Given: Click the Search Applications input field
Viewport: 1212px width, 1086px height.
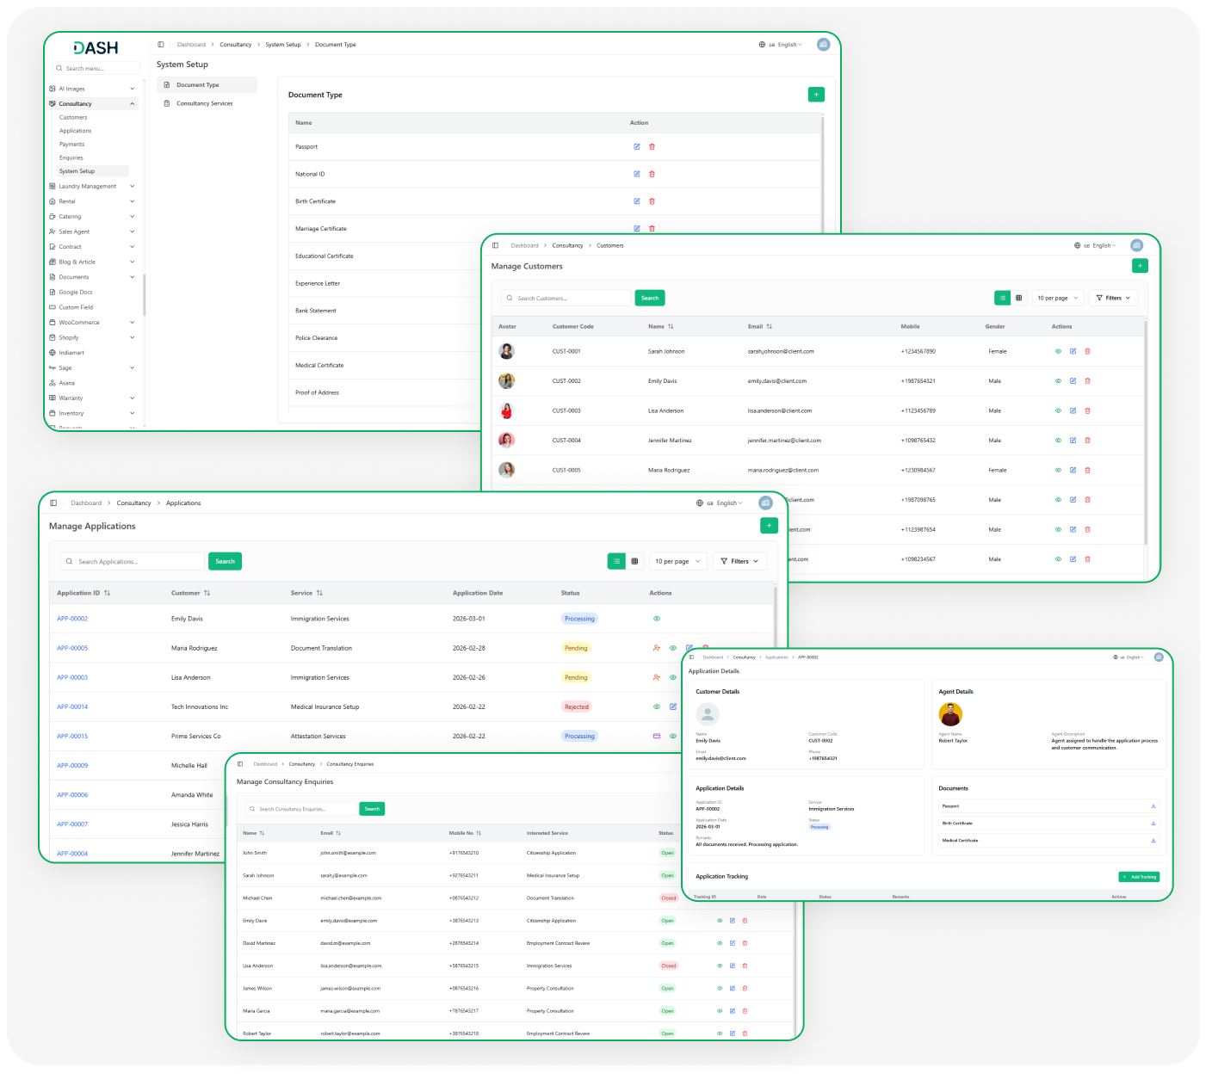Looking at the screenshot, I should tap(133, 561).
